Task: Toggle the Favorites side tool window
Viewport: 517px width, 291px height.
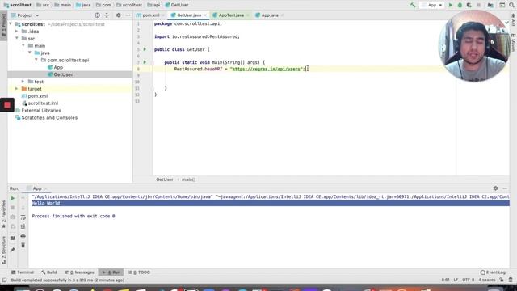Action: [3, 214]
